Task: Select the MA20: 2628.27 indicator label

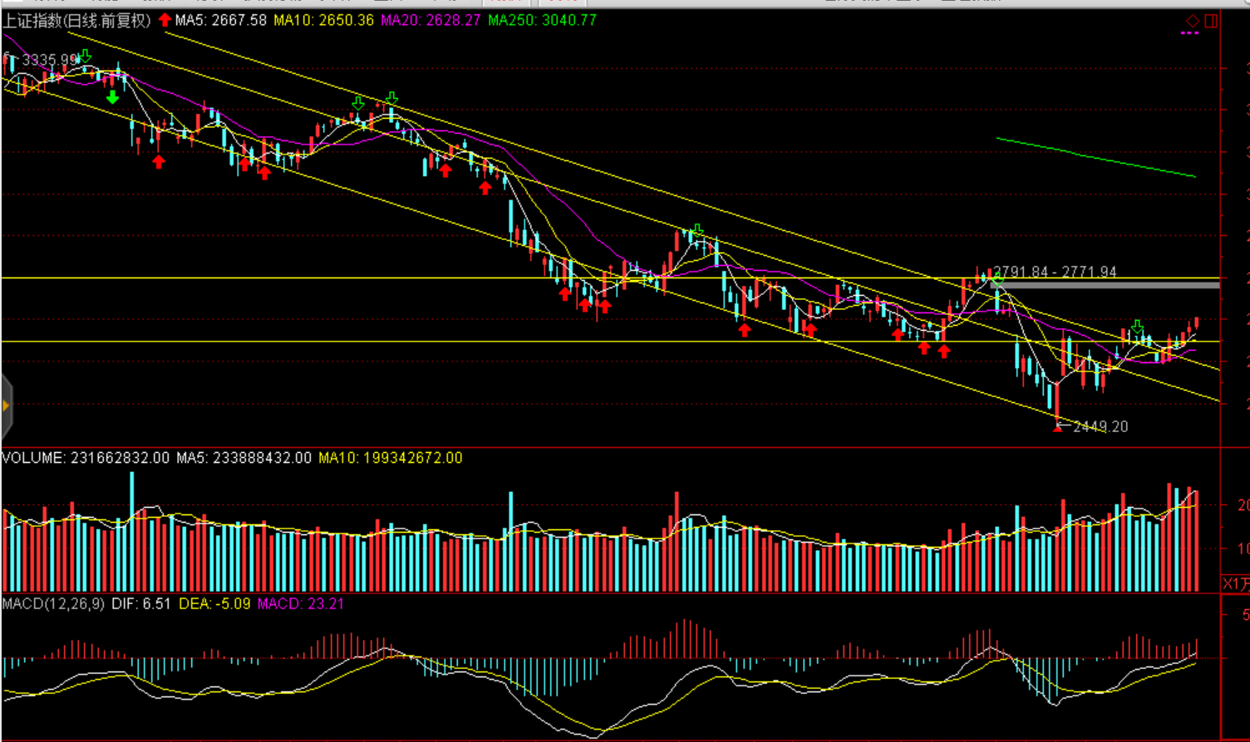Action: tap(431, 20)
